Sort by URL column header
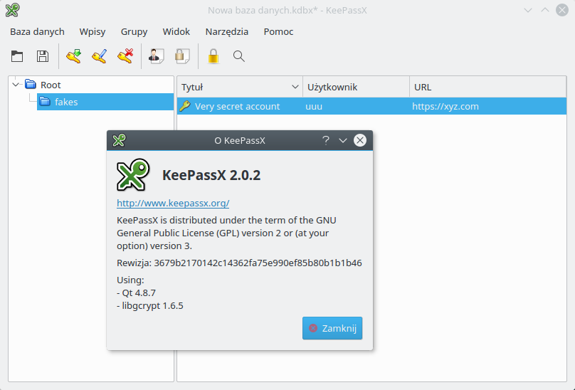The image size is (575, 390). click(x=488, y=87)
